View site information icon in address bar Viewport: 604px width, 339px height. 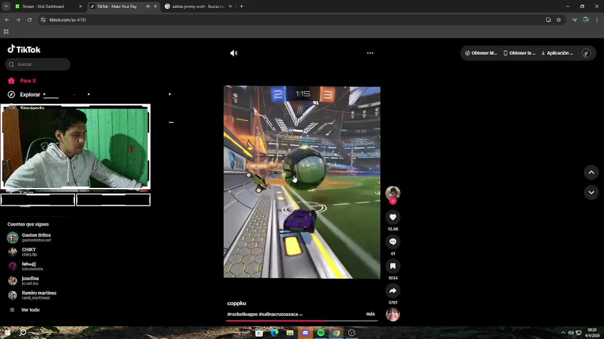[43, 20]
